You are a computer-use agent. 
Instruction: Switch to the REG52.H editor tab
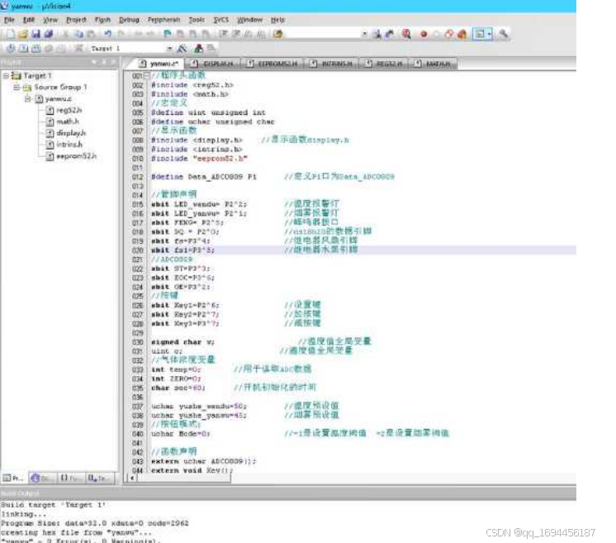pos(383,64)
